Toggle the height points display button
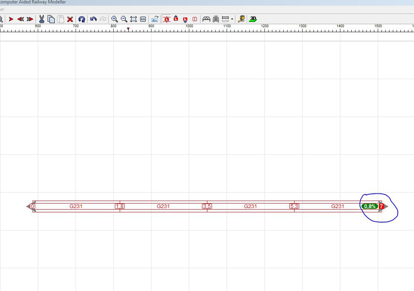This screenshot has height=291, width=414. pyautogui.click(x=166, y=19)
